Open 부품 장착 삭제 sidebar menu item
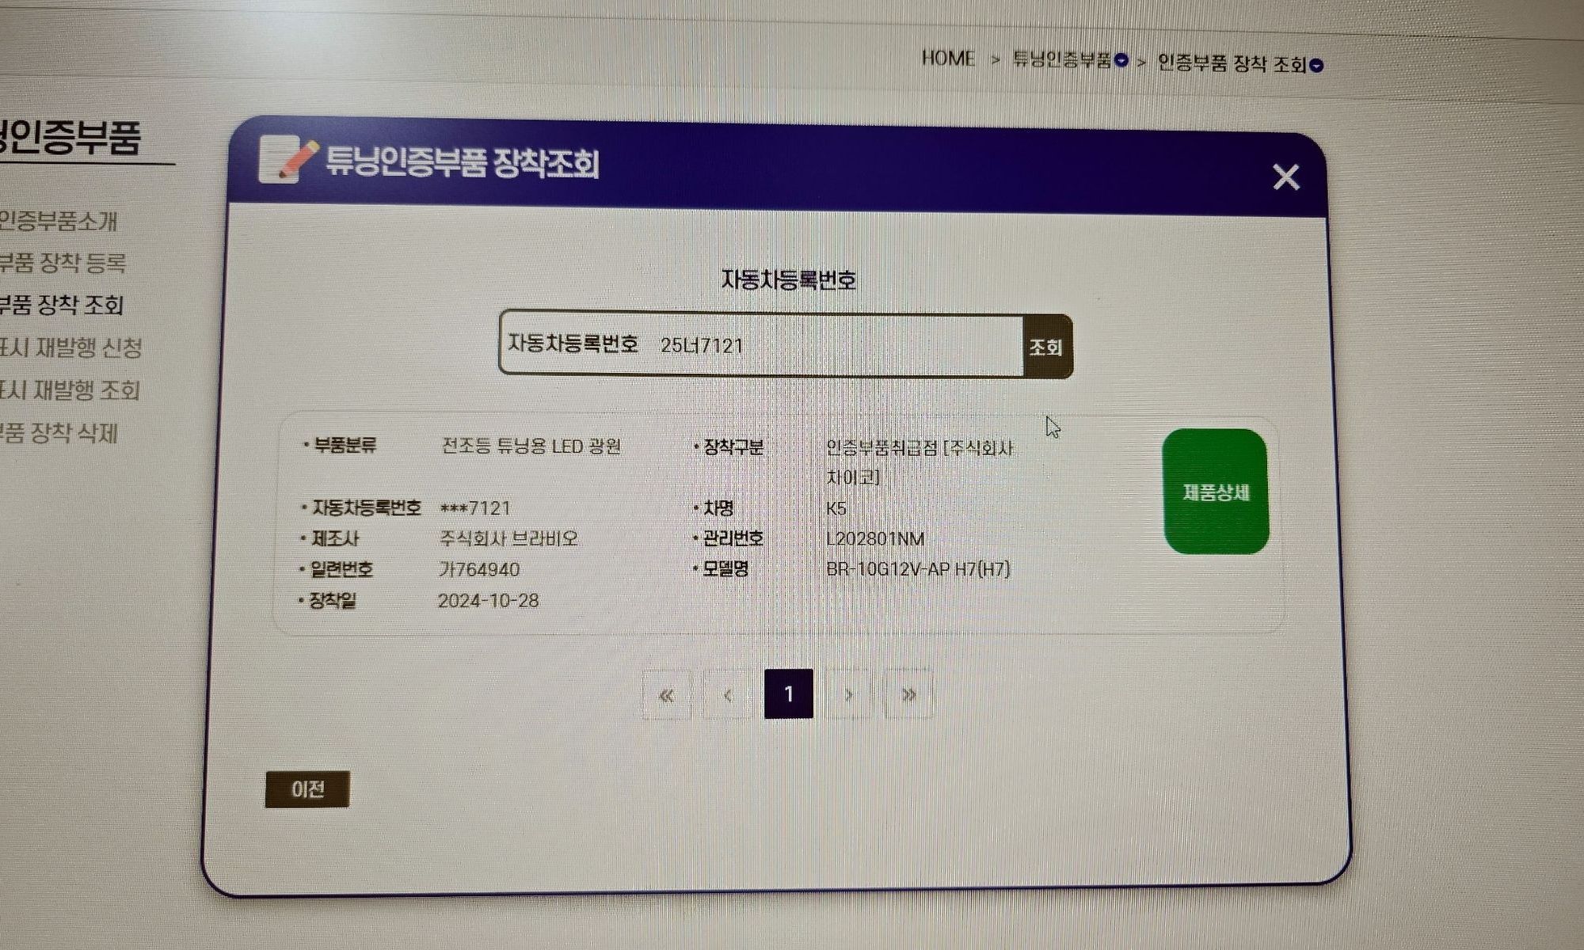Image resolution: width=1584 pixels, height=950 pixels. [x=59, y=433]
